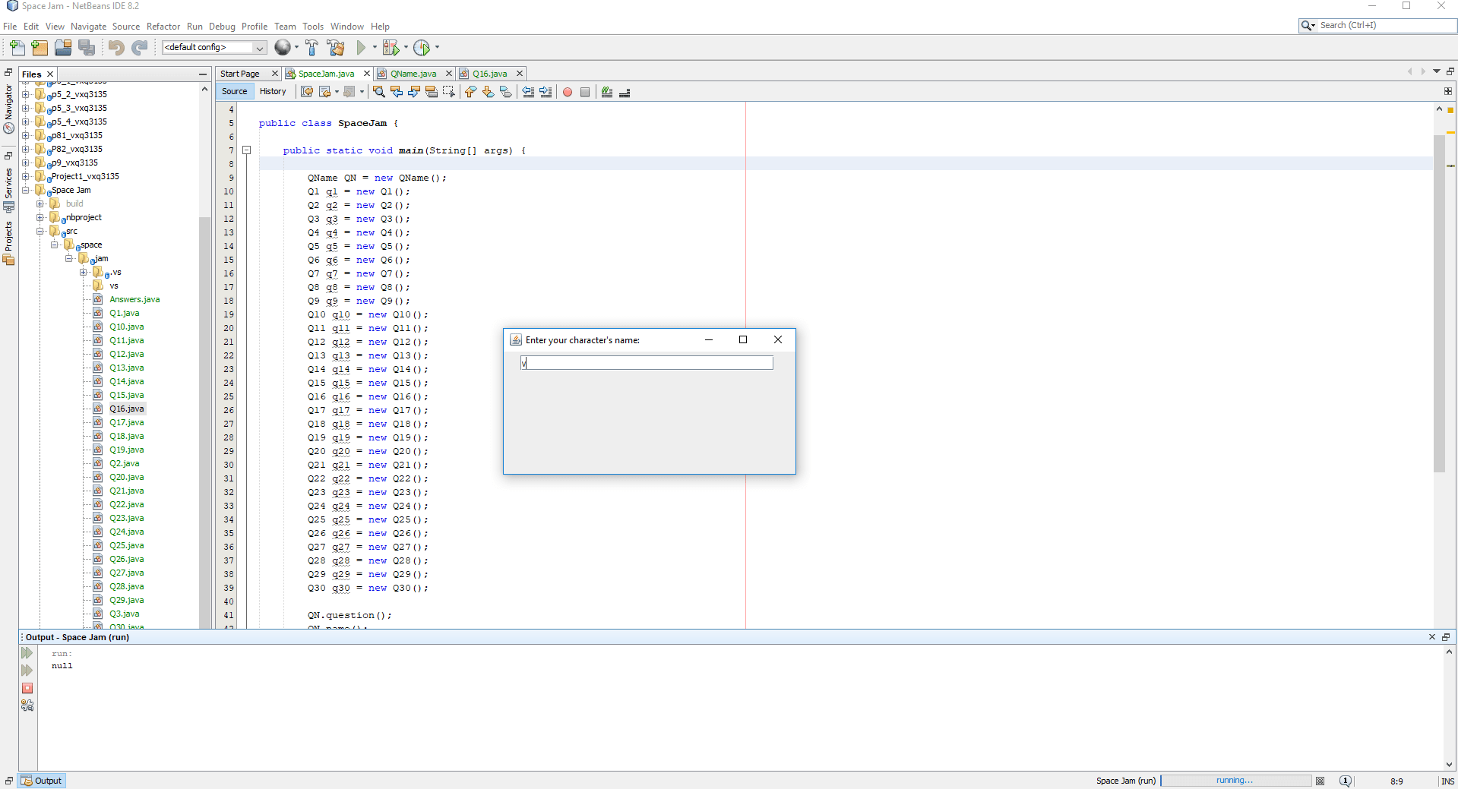Viewport: 1458px width, 789px height.
Task: Select Answers.java in the Files tree
Action: 134,299
